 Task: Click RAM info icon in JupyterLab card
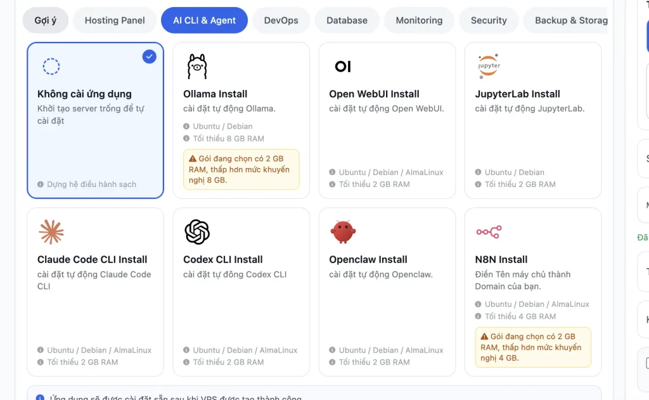478,184
